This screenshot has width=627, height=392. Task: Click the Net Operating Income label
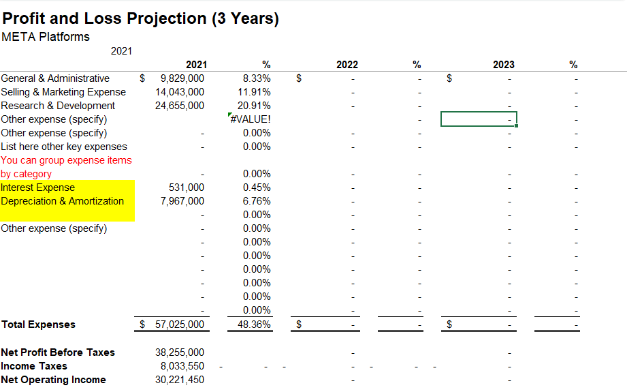click(53, 380)
